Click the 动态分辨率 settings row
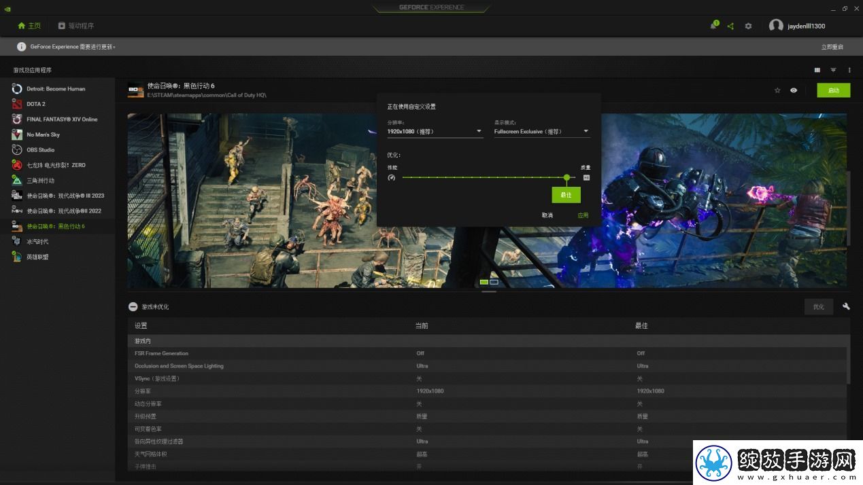This screenshot has width=863, height=485. tap(487, 403)
